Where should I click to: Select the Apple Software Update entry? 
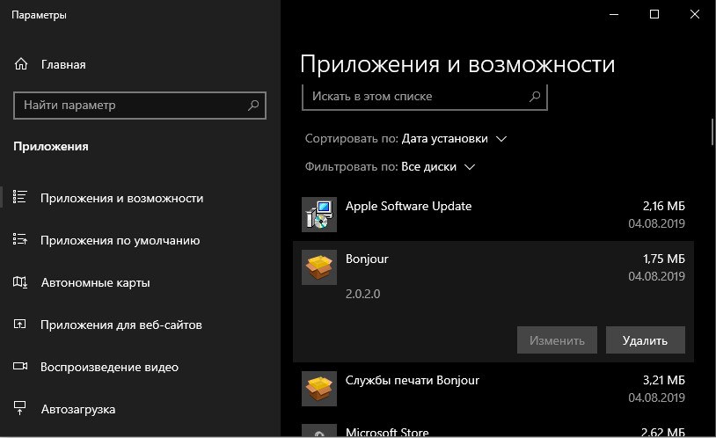click(x=493, y=215)
